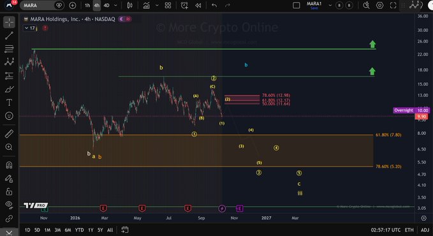433x236 pixels.
Task: Show All date range
Action: click(x=110, y=230)
